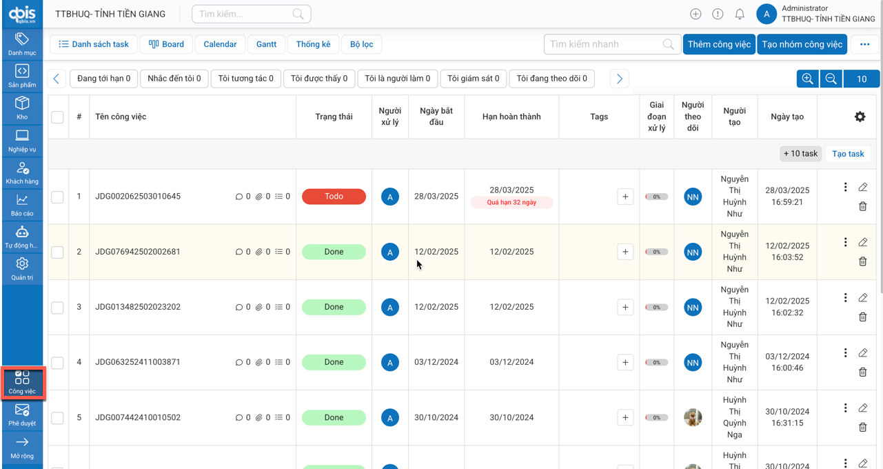
Task: Open the Quản trị admin section
Action: [22, 269]
